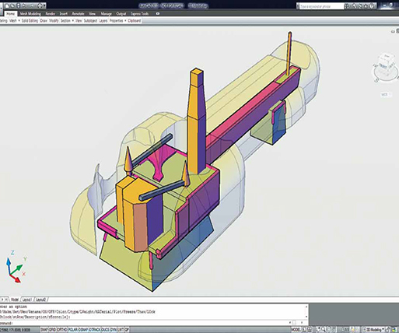Open the Mesh Modeling ribbon tab

30,14
